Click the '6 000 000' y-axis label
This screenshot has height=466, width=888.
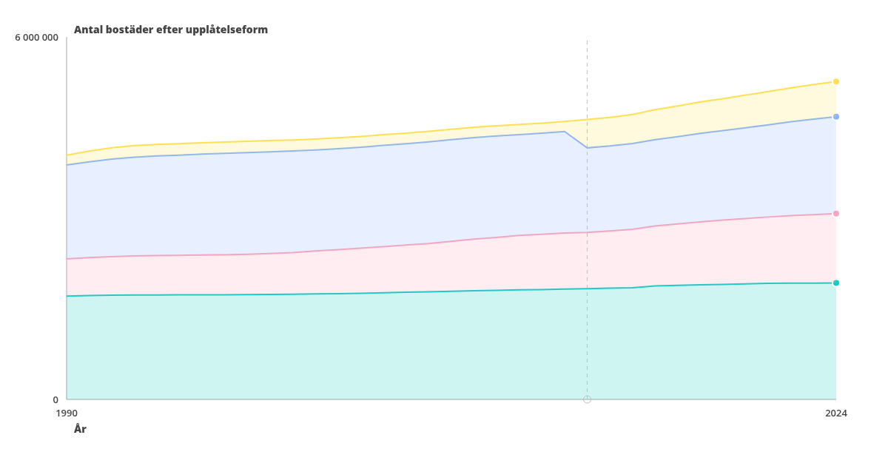point(36,37)
